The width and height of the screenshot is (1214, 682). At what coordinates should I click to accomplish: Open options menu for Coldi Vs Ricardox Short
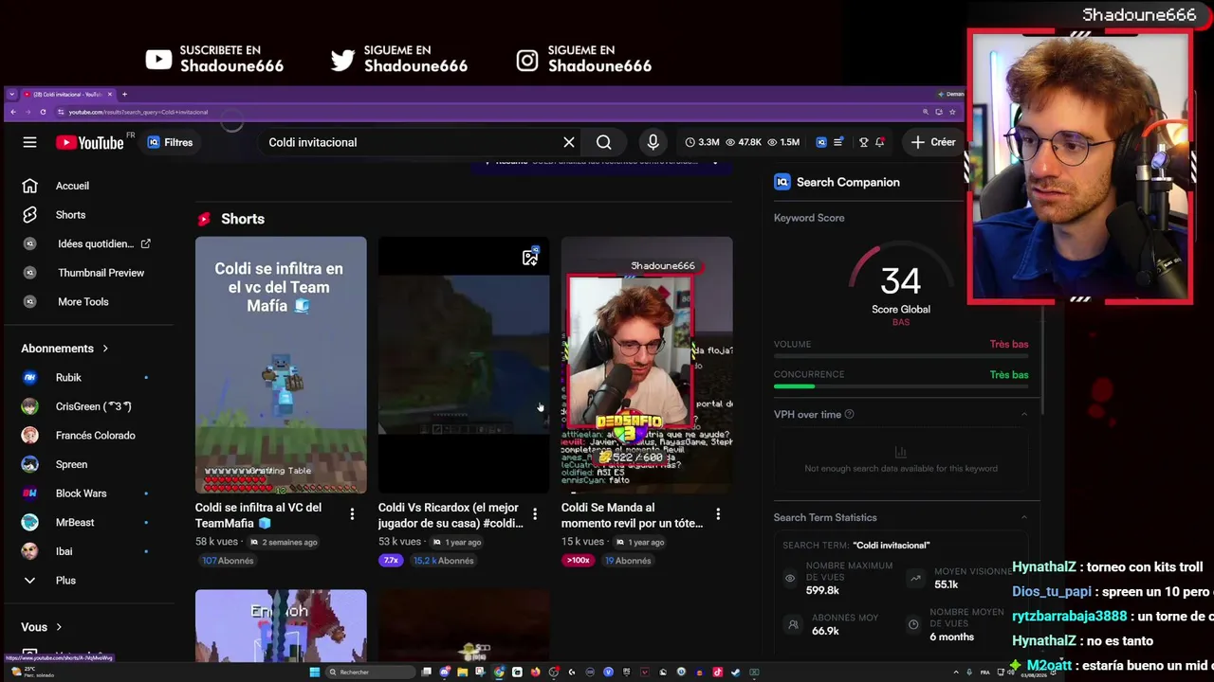[x=535, y=513]
